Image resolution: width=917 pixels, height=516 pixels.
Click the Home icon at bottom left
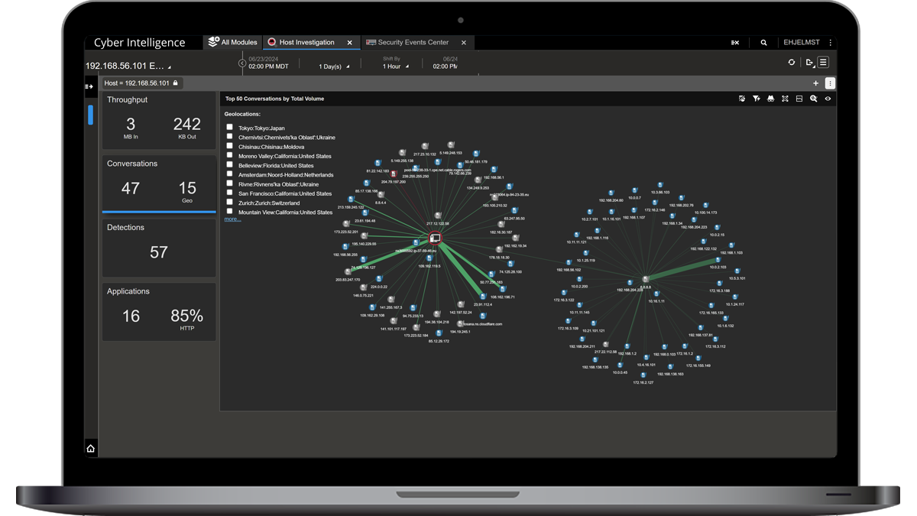coord(90,448)
